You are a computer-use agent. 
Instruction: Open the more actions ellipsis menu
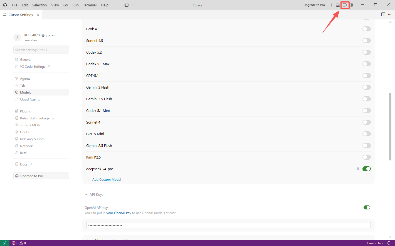(x=390, y=14)
